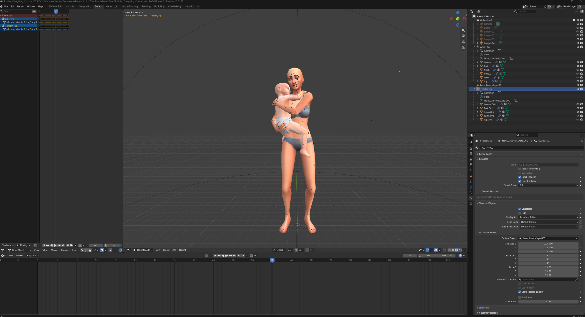Switch perspective/orthographic grid icon in viewport
The height and width of the screenshot is (317, 585).
point(463,48)
